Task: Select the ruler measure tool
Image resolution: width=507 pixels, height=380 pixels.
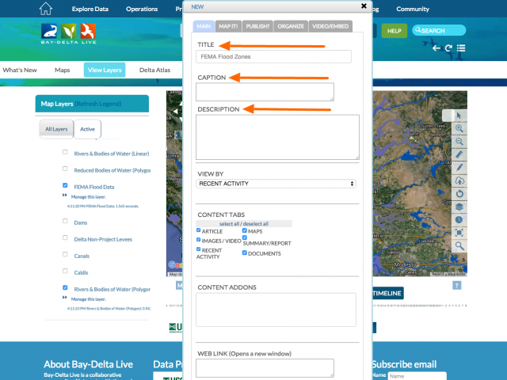Action: pyautogui.click(x=459, y=154)
